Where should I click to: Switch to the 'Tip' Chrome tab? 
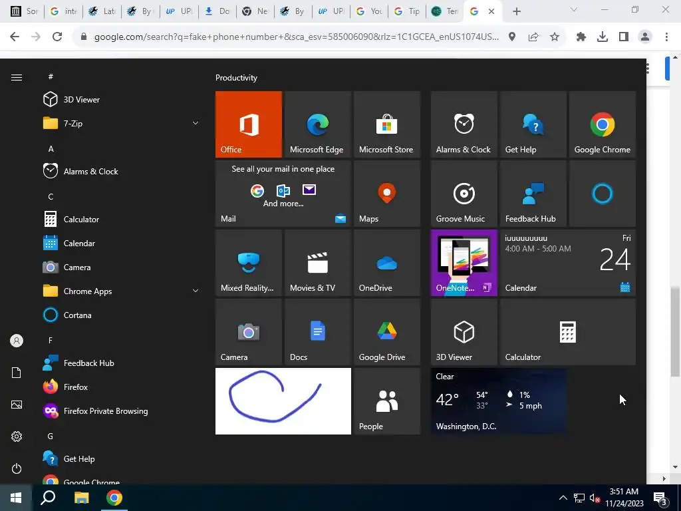pos(407,11)
